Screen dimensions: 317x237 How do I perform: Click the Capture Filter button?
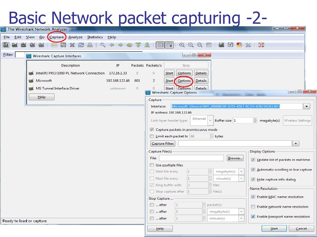163,143
